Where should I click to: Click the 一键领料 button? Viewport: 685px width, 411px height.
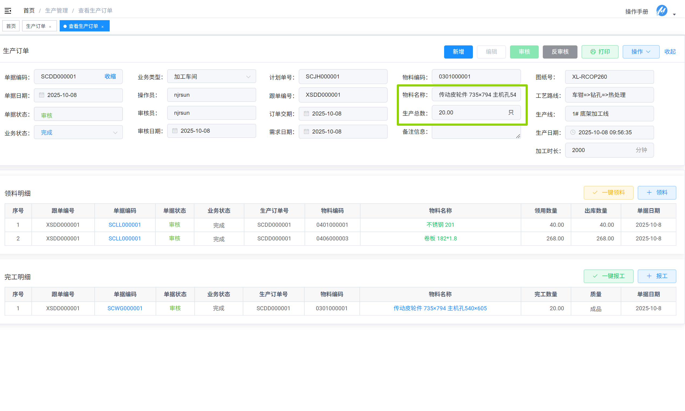(x=608, y=193)
